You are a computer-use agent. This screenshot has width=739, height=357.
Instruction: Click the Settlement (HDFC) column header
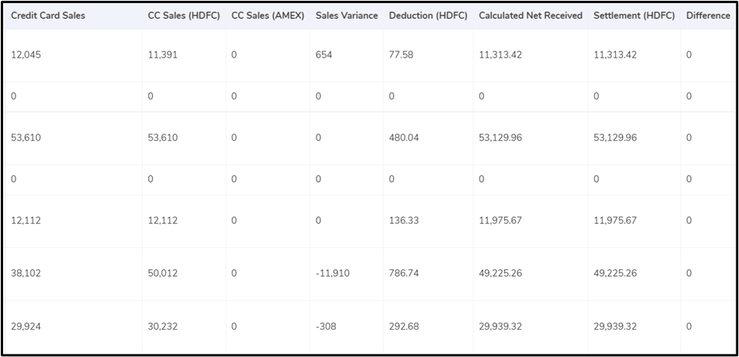(x=634, y=16)
